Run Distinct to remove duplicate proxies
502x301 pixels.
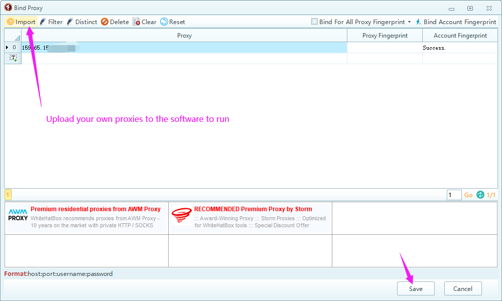pos(70,22)
